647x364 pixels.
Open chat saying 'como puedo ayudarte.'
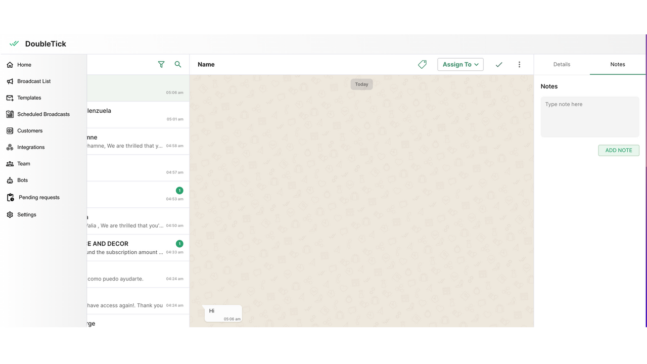click(138, 275)
